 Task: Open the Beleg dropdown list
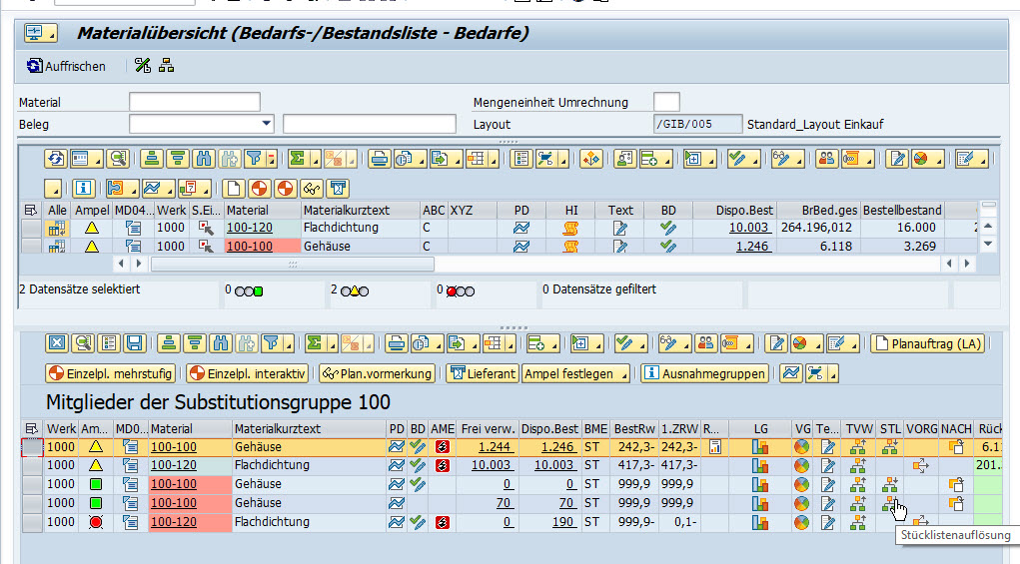[266, 124]
